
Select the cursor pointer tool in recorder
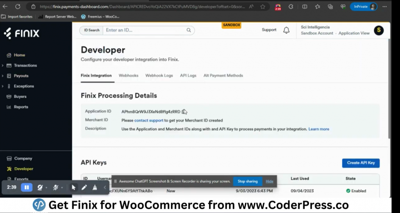[x=73, y=187]
